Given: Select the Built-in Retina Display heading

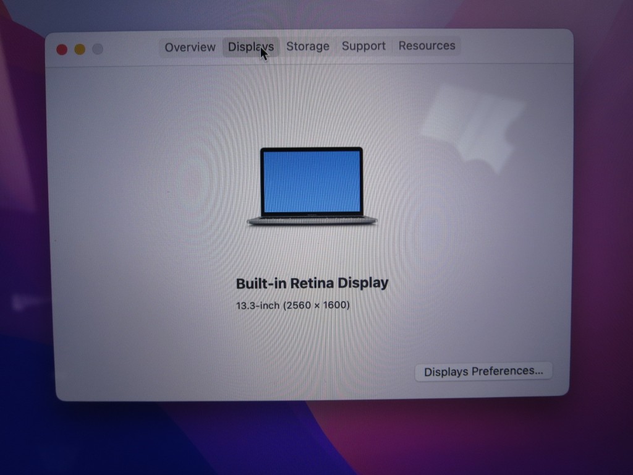Looking at the screenshot, I should [x=312, y=283].
